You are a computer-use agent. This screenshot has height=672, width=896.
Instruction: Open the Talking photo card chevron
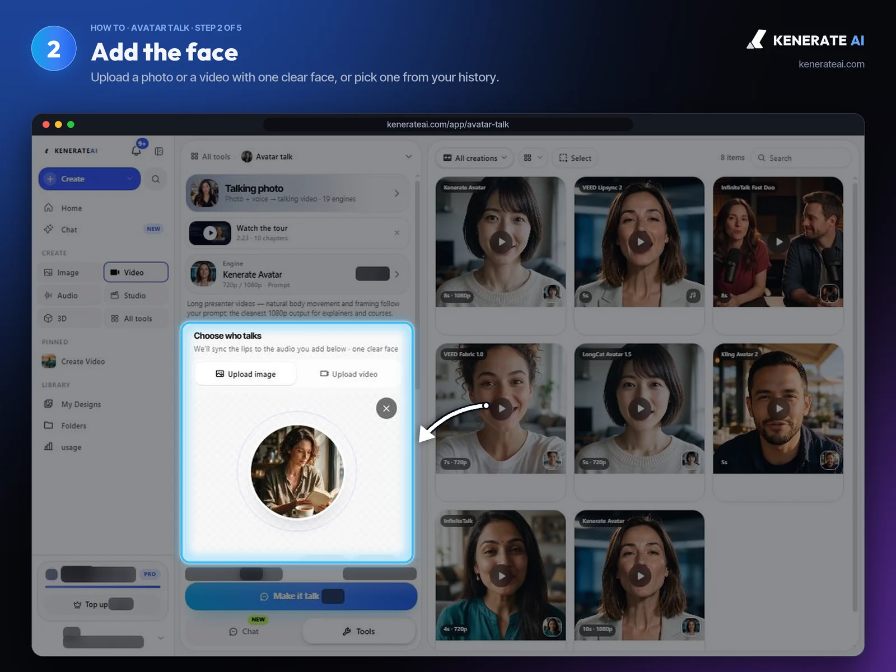tap(397, 193)
